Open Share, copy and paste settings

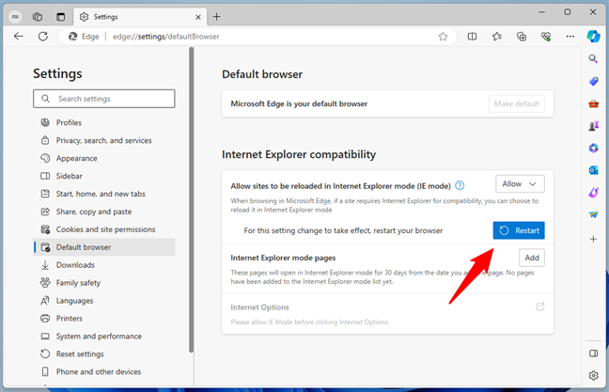tap(104, 212)
